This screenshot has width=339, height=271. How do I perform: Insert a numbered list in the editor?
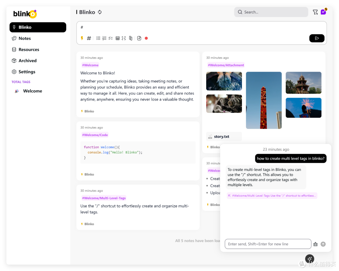pyautogui.click(x=105, y=38)
